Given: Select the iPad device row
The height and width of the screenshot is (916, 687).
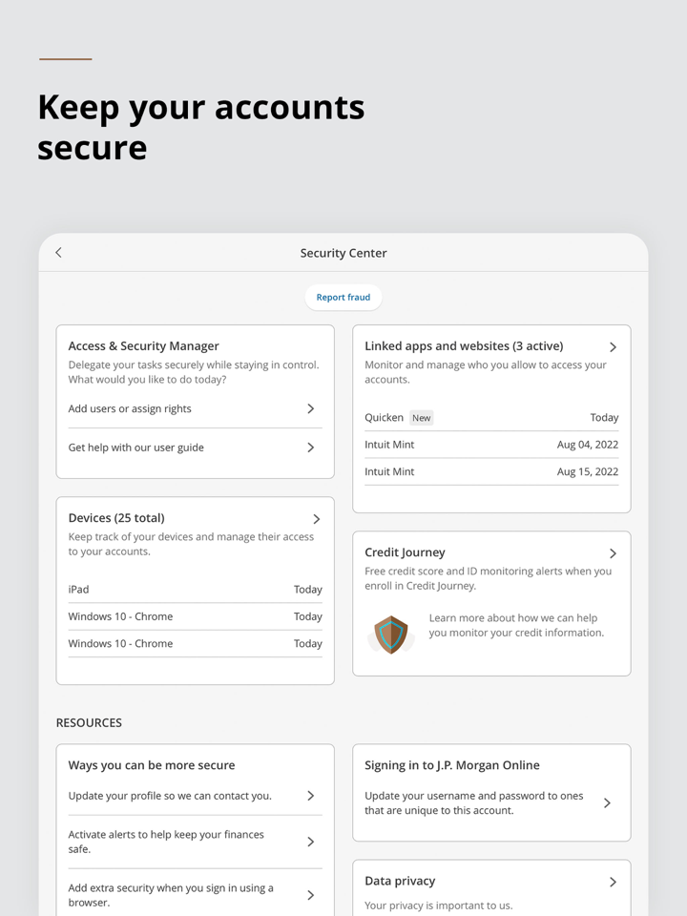Looking at the screenshot, I should tap(195, 590).
